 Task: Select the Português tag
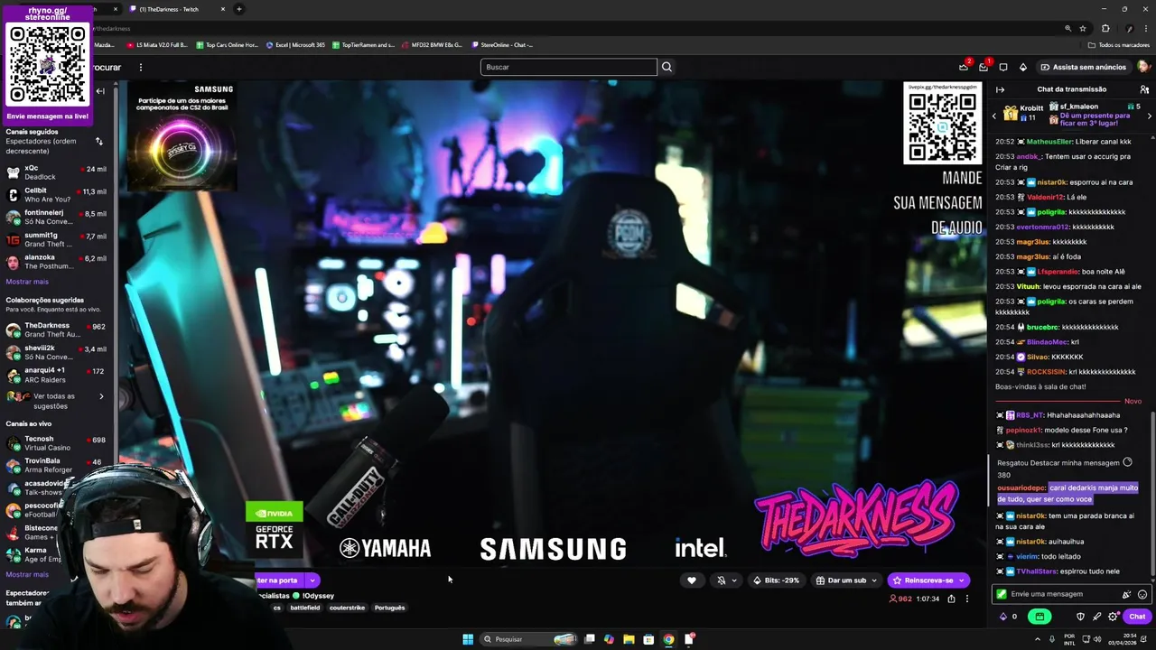pos(389,608)
